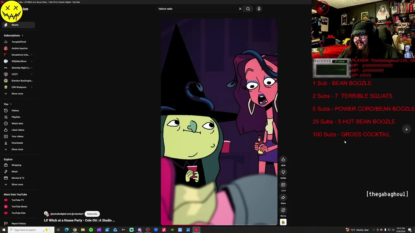Open comments on the Short
415x233 pixels.
pyautogui.click(x=283, y=185)
